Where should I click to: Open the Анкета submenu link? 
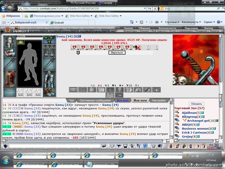tap(214, 31)
